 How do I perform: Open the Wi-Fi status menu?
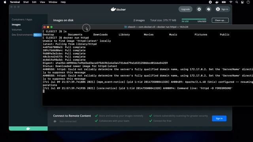tap(231, 2)
